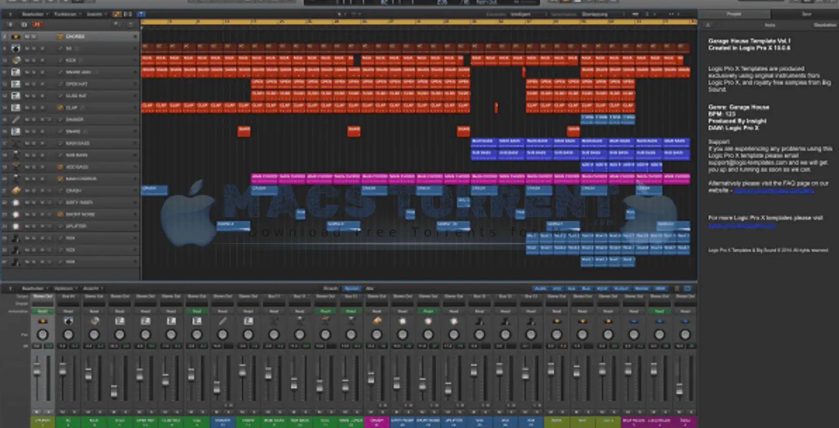Click the SUB BASS track synth icon
The width and height of the screenshot is (839, 428).
[16, 155]
